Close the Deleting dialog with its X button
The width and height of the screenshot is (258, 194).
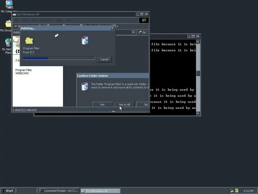pos(112,28)
